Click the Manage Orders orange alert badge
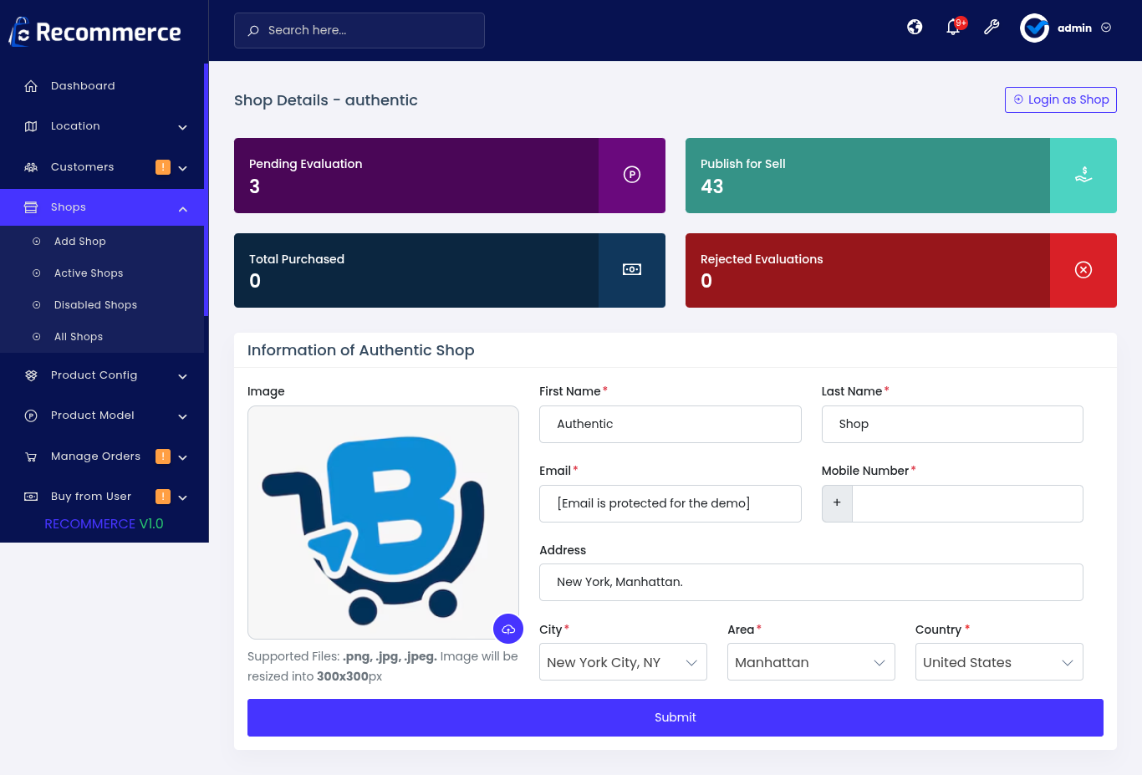The height and width of the screenshot is (775, 1142). click(163, 456)
